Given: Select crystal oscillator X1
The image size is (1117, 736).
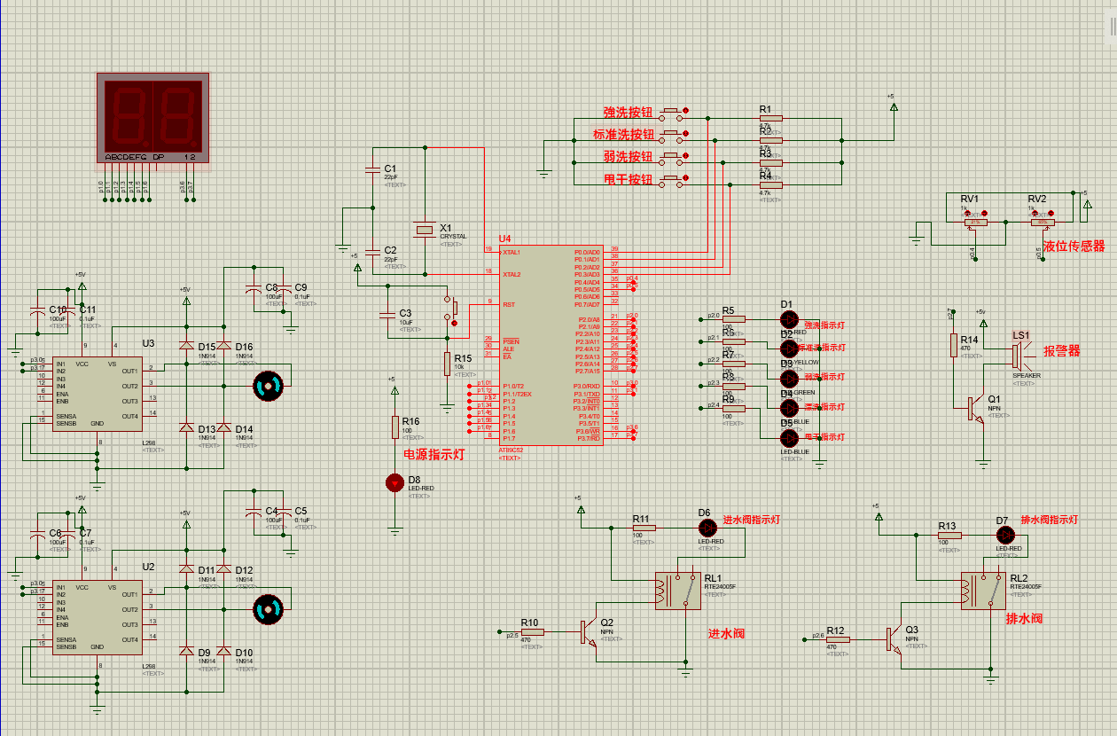Looking at the screenshot, I should 426,231.
